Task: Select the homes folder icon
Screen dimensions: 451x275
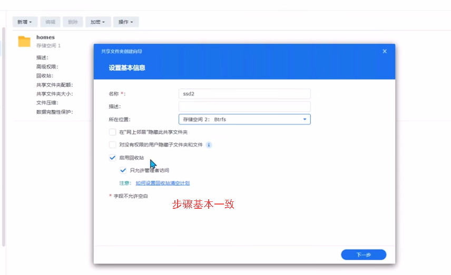Action: 24,42
